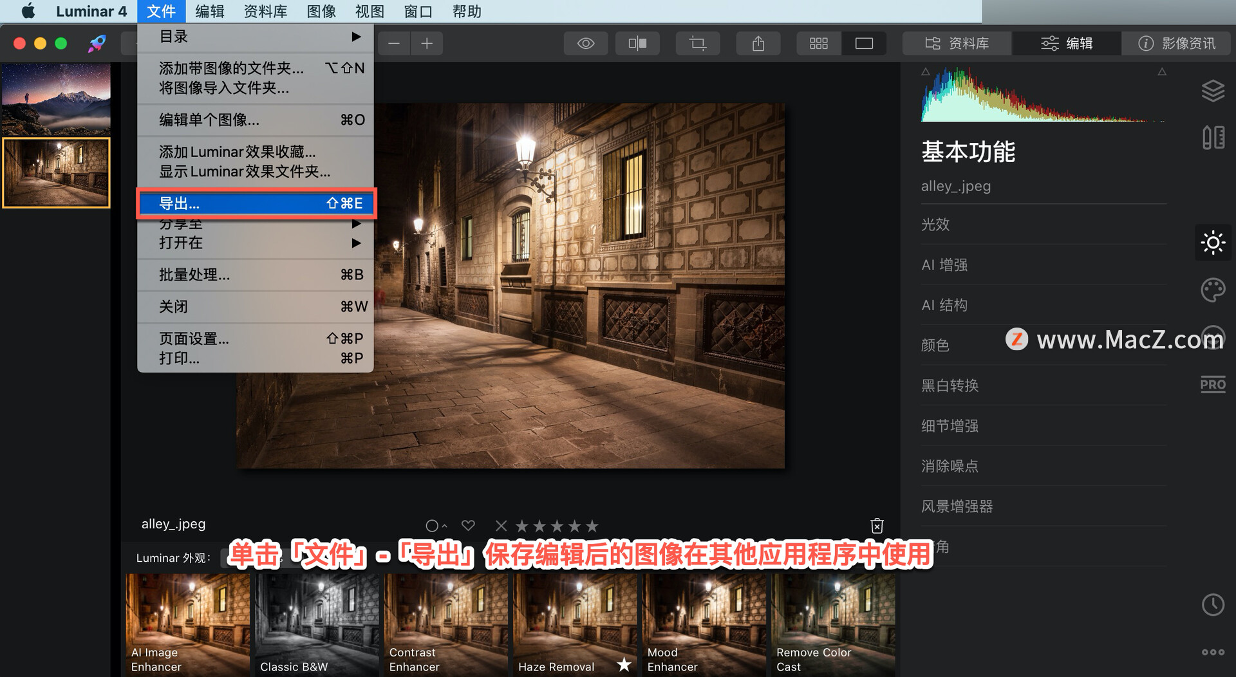Screen dimensions: 1236x677
Task: Click 导出 in the File menu
Action: coord(256,203)
